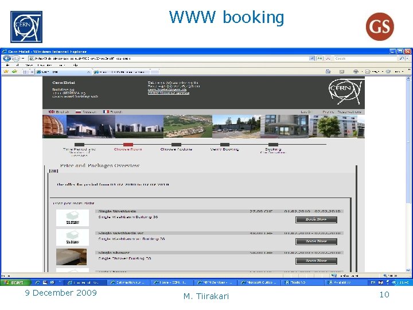Click the Favorites star icon
Viewport: 413px width, 310px height.
(6, 71)
